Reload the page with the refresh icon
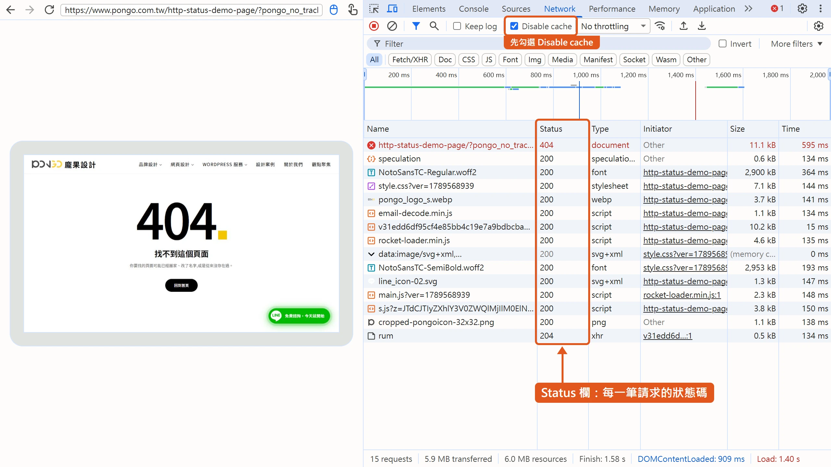This screenshot has width=831, height=467. click(49, 10)
